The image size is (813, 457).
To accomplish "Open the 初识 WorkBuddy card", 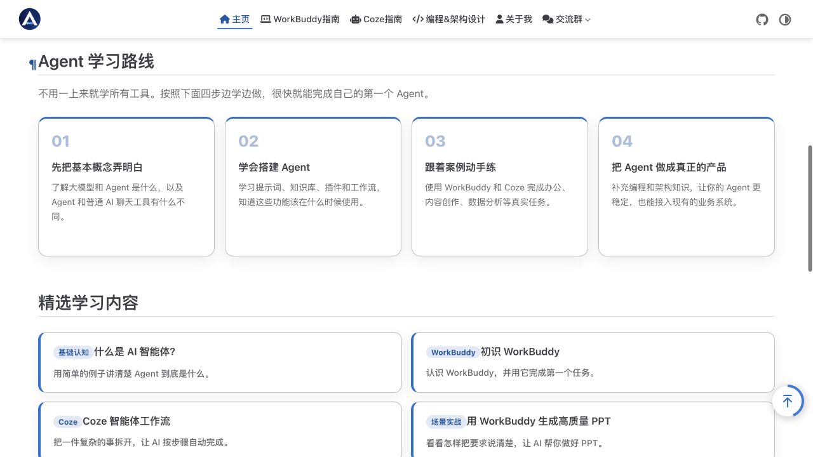I will pyautogui.click(x=593, y=362).
